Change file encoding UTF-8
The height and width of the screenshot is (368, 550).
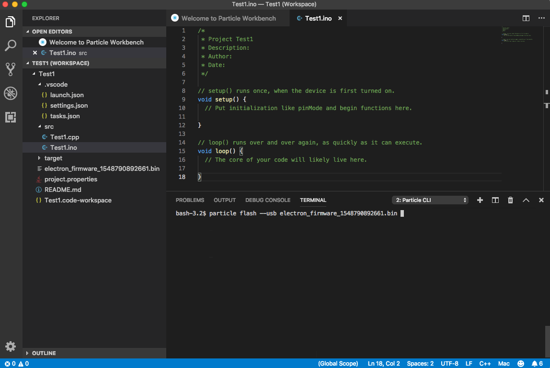pos(449,363)
